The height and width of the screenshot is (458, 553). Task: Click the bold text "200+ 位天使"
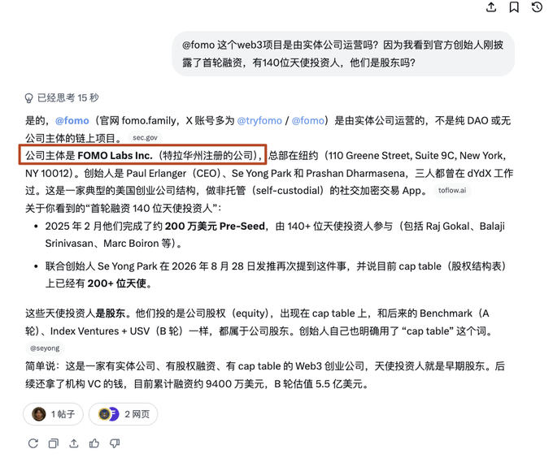(117, 283)
